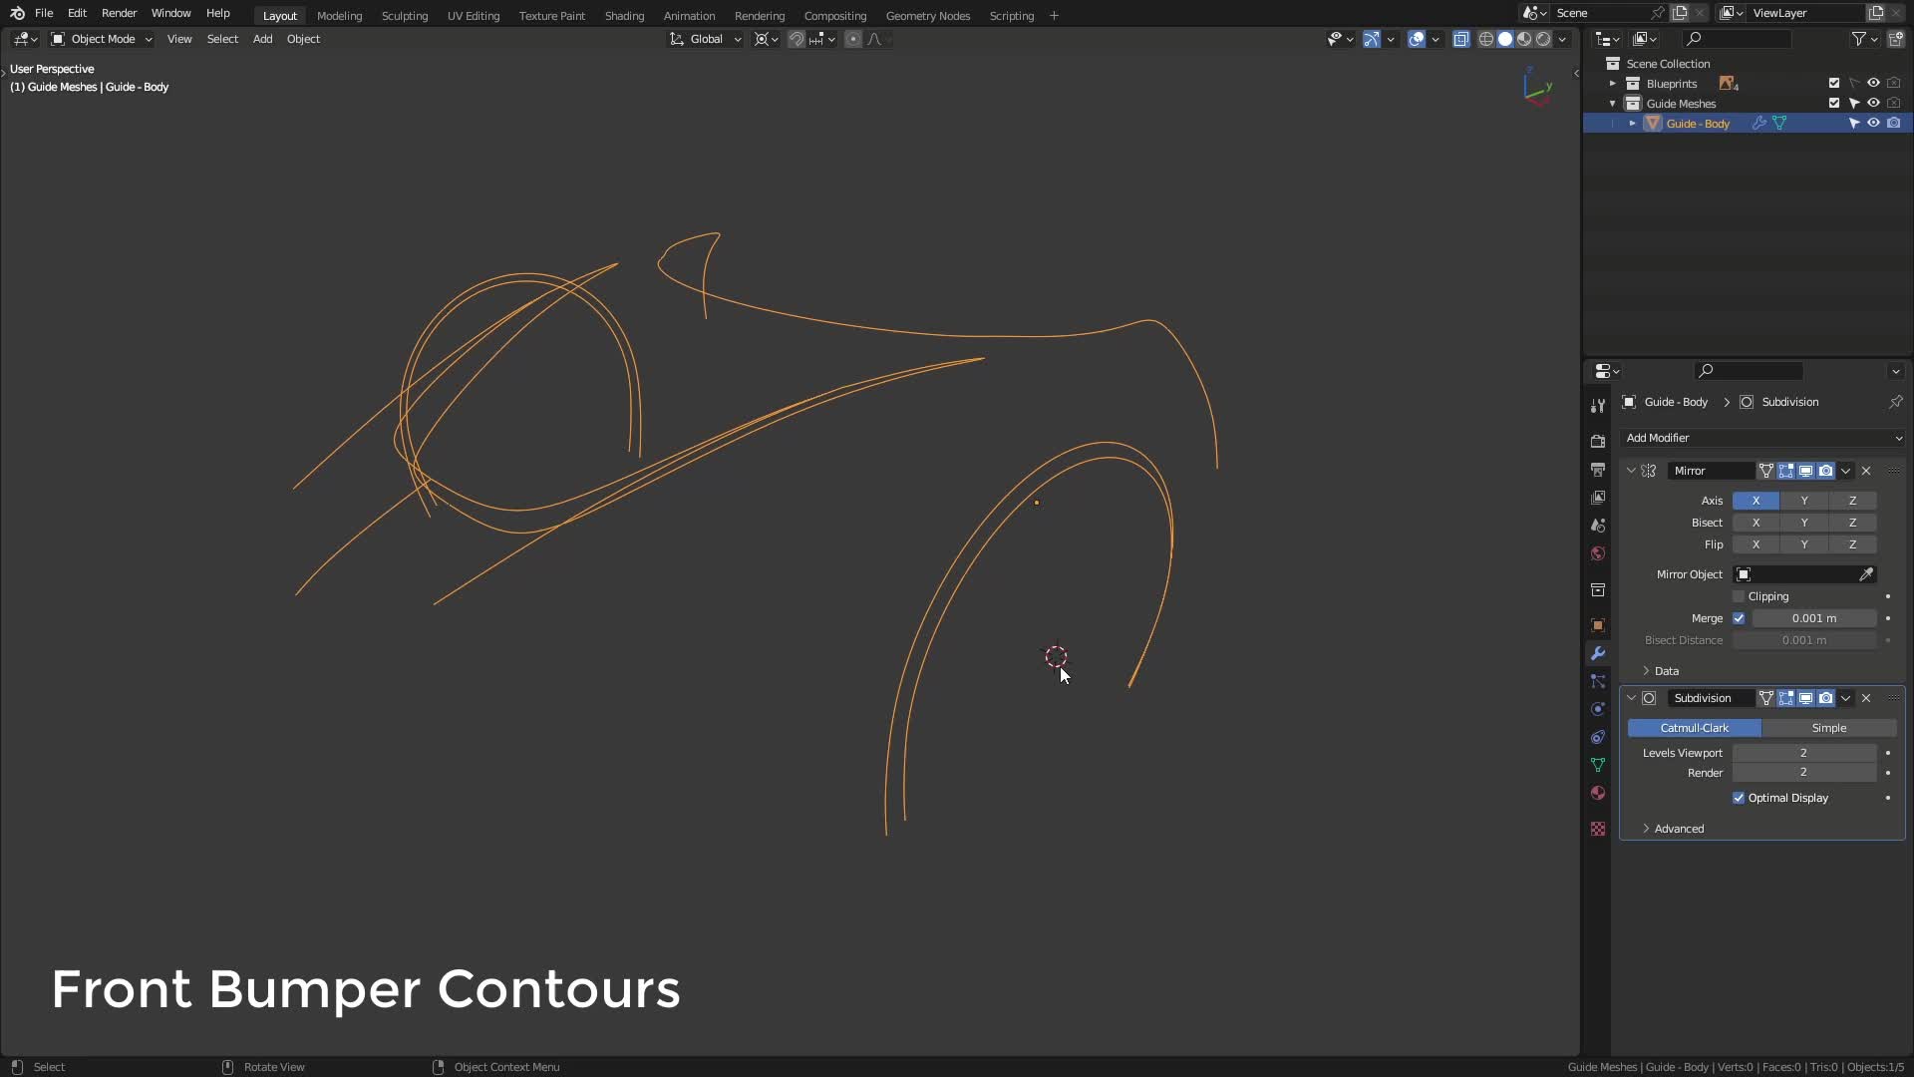Uncheck the Merge checkbox
This screenshot has width=1914, height=1077.
click(1739, 618)
